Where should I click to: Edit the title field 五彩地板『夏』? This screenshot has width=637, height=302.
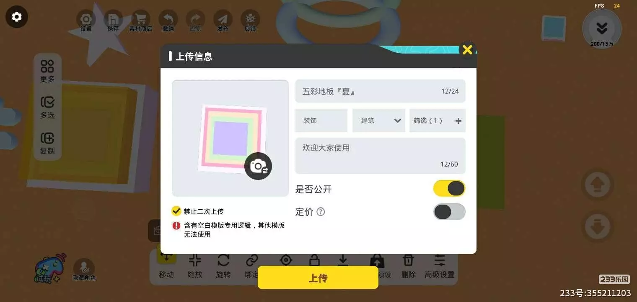pyautogui.click(x=380, y=91)
